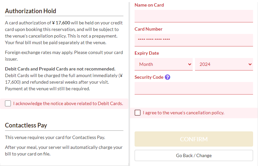Image resolution: width=258 pixels, height=166 pixels.
Task: Tick the venue's cancellation policy checkbox
Action: pyautogui.click(x=138, y=113)
